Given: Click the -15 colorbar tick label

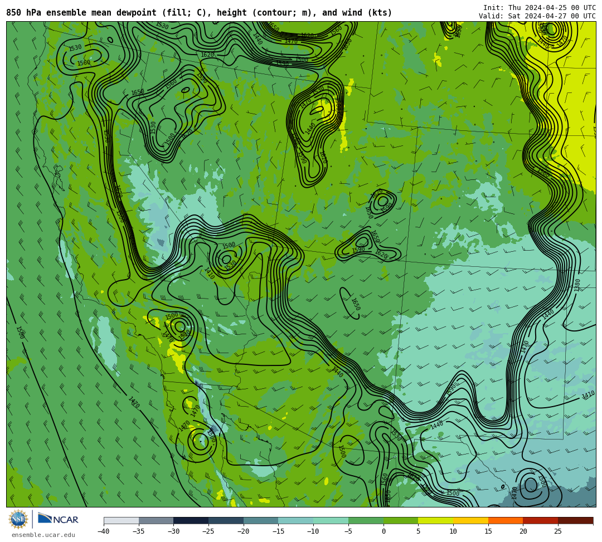Looking at the screenshot, I should click(x=278, y=531).
